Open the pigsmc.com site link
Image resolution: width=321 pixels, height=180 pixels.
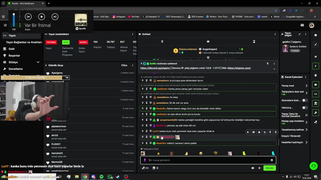coord(239,68)
